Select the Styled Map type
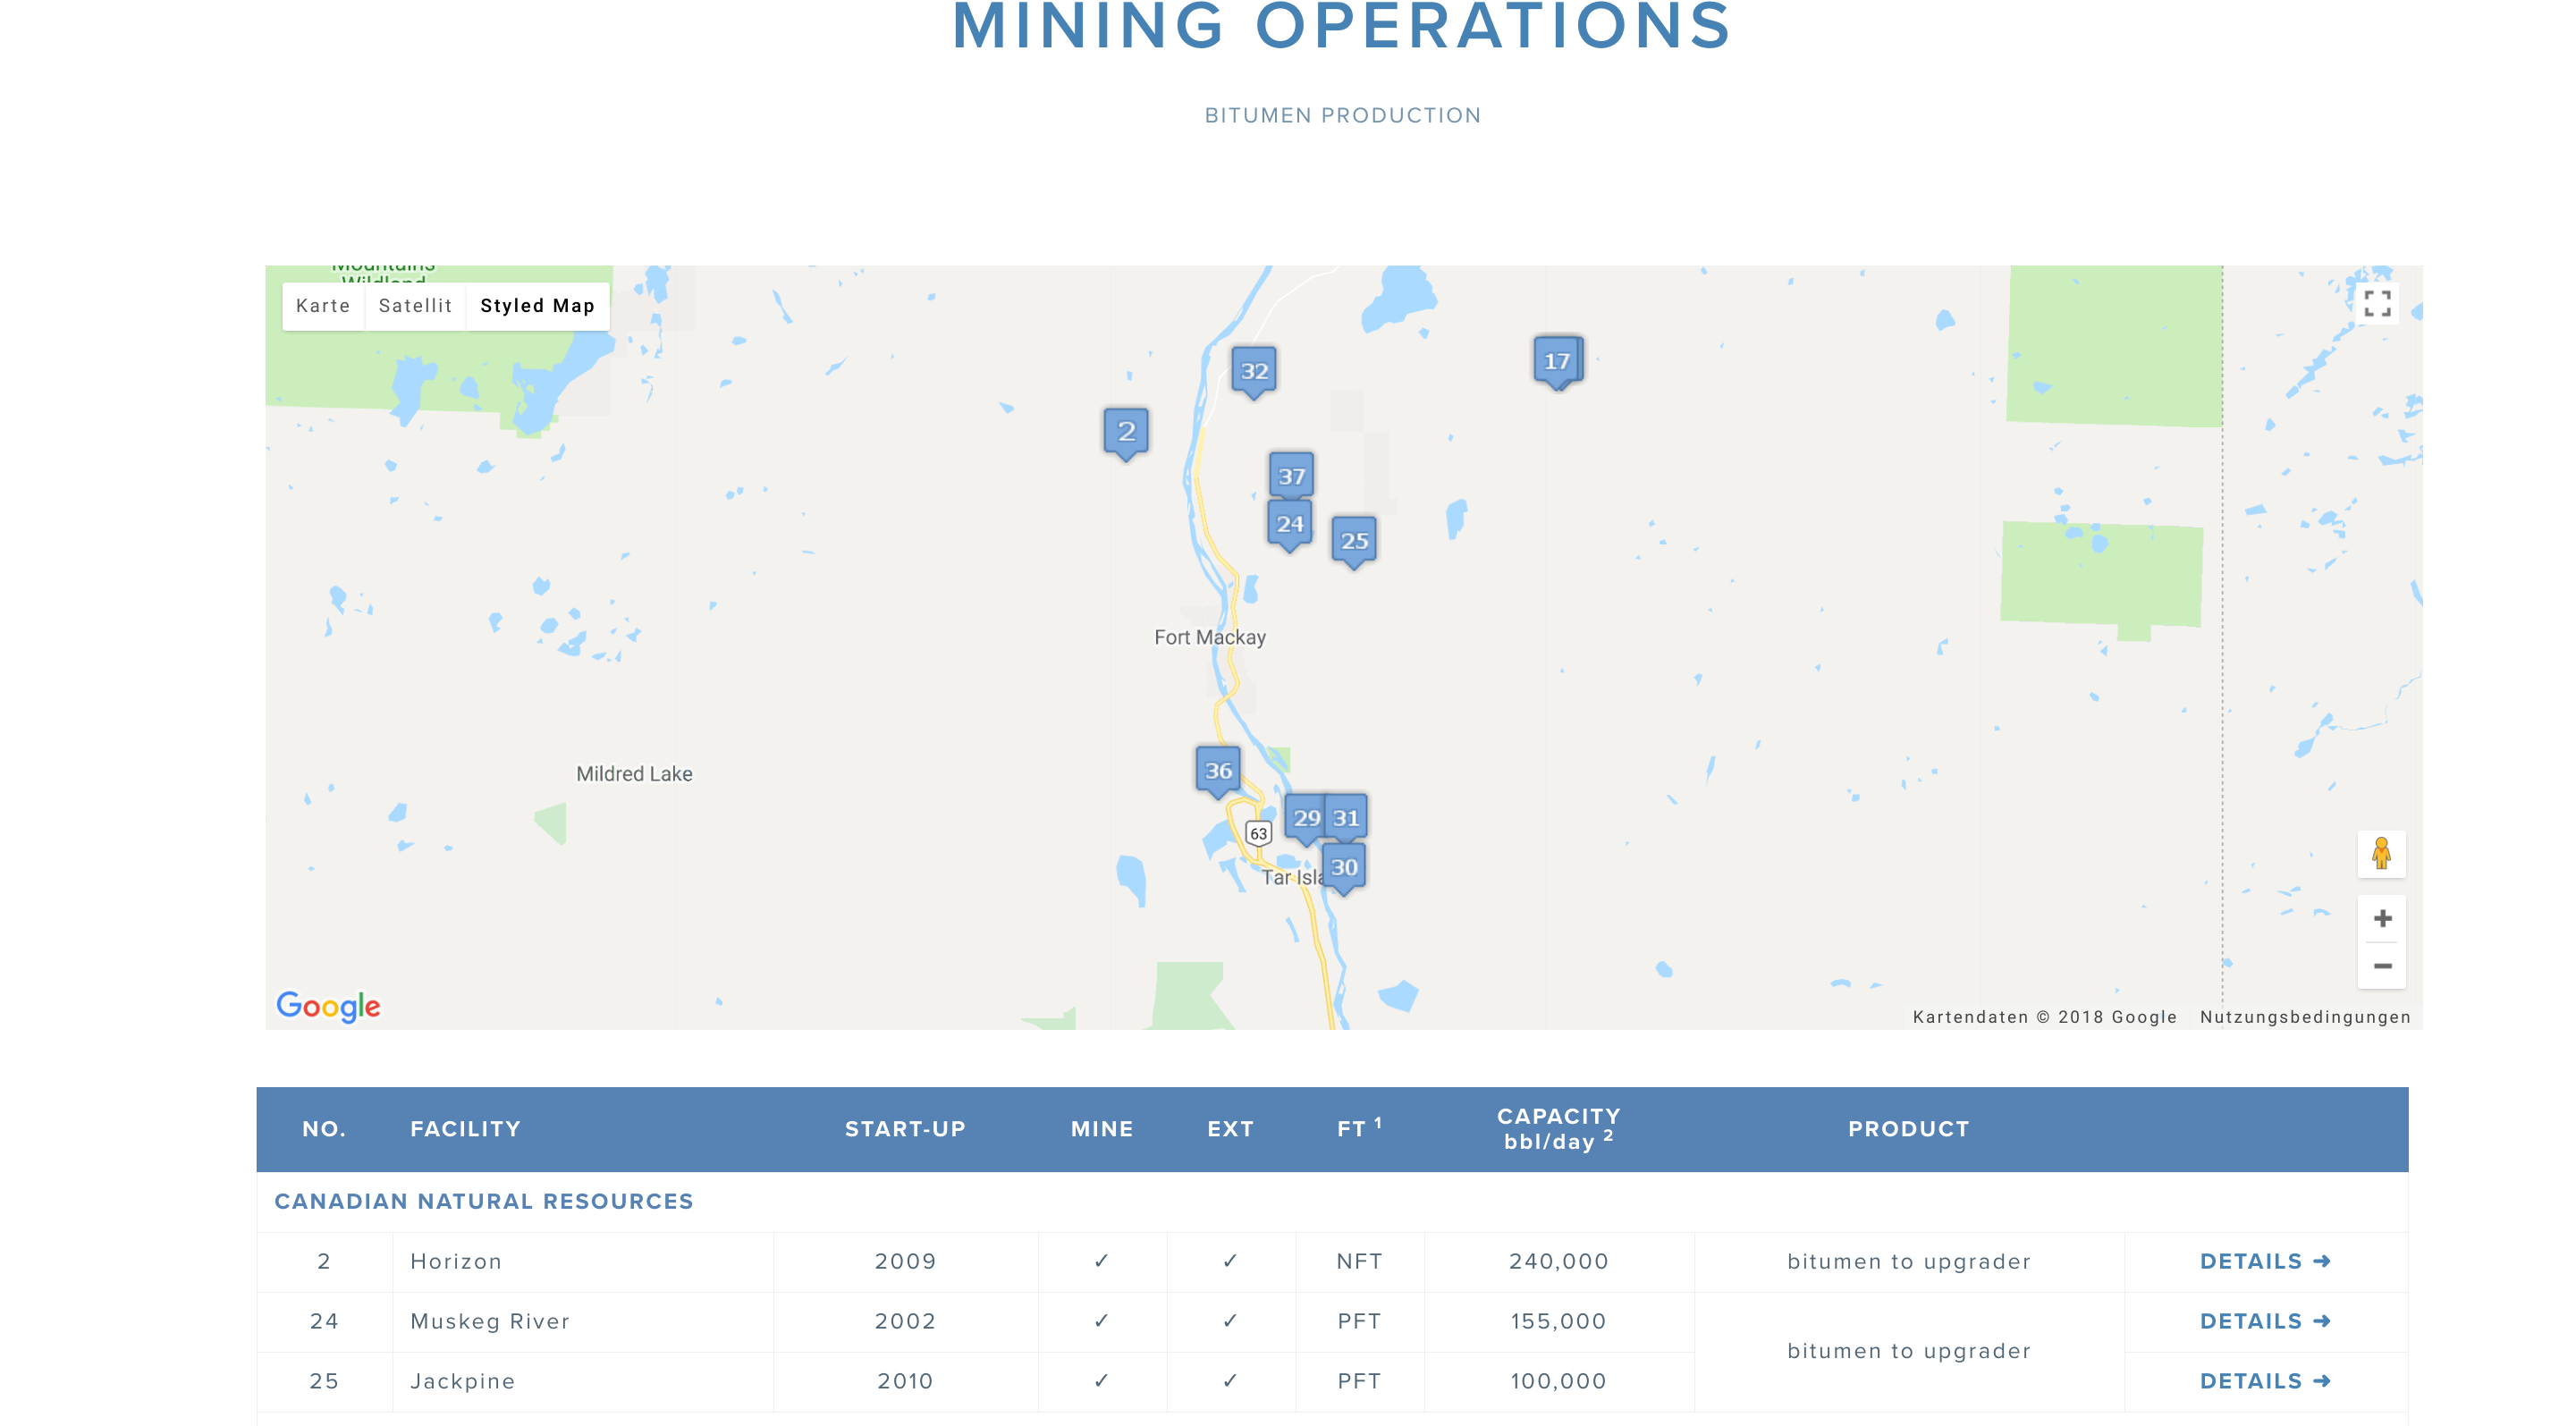 click(x=537, y=305)
